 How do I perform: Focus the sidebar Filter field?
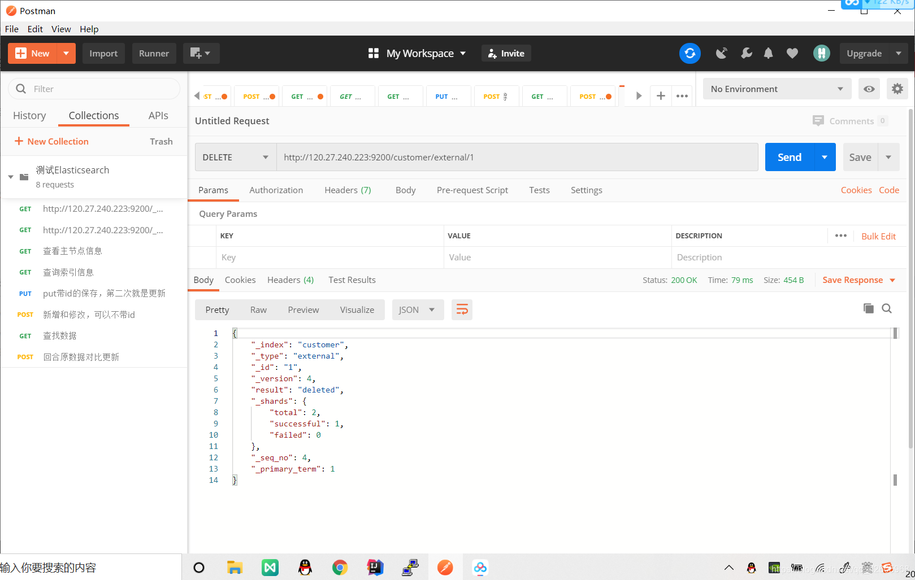pyautogui.click(x=94, y=89)
